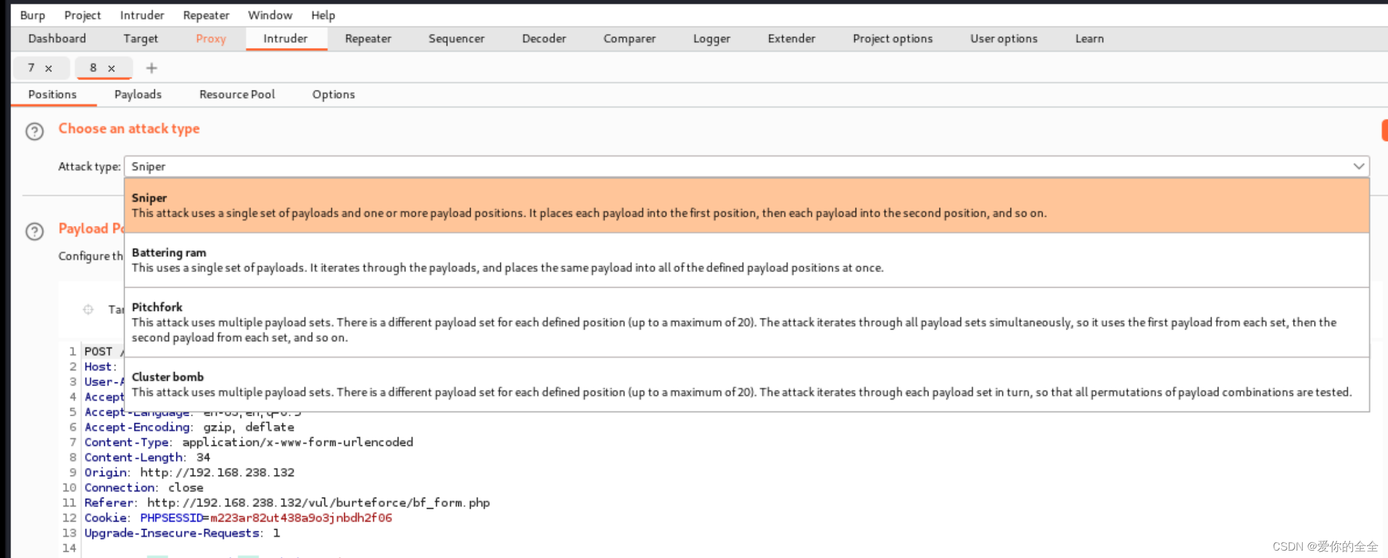Switch to the Repeater tool tab
The width and height of the screenshot is (1388, 558).
(x=368, y=38)
